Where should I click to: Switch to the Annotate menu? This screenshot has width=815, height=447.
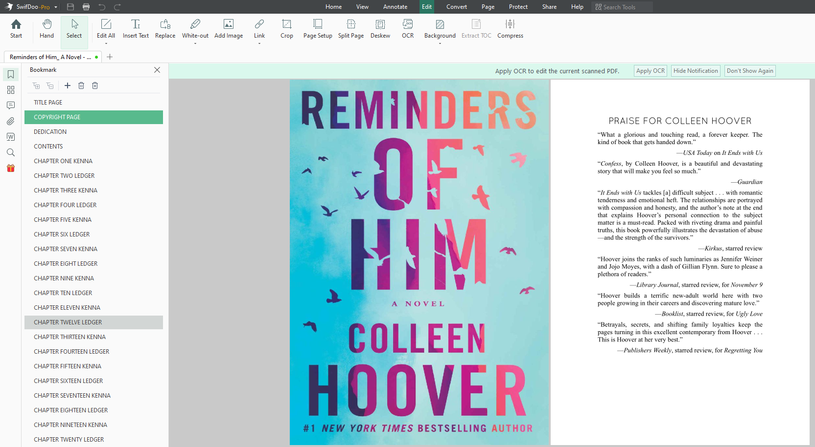click(396, 7)
